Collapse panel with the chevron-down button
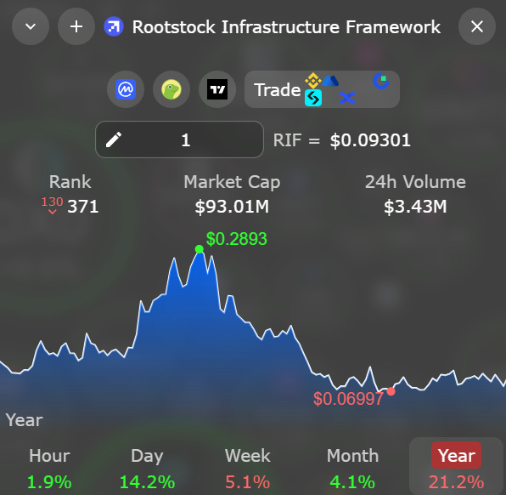The height and width of the screenshot is (495, 506). [x=31, y=26]
